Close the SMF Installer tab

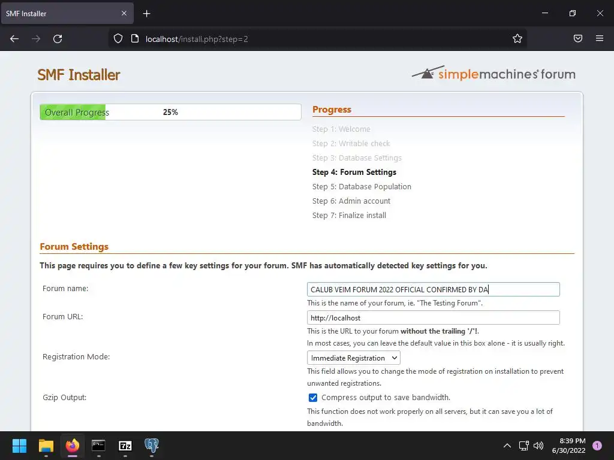(124, 13)
